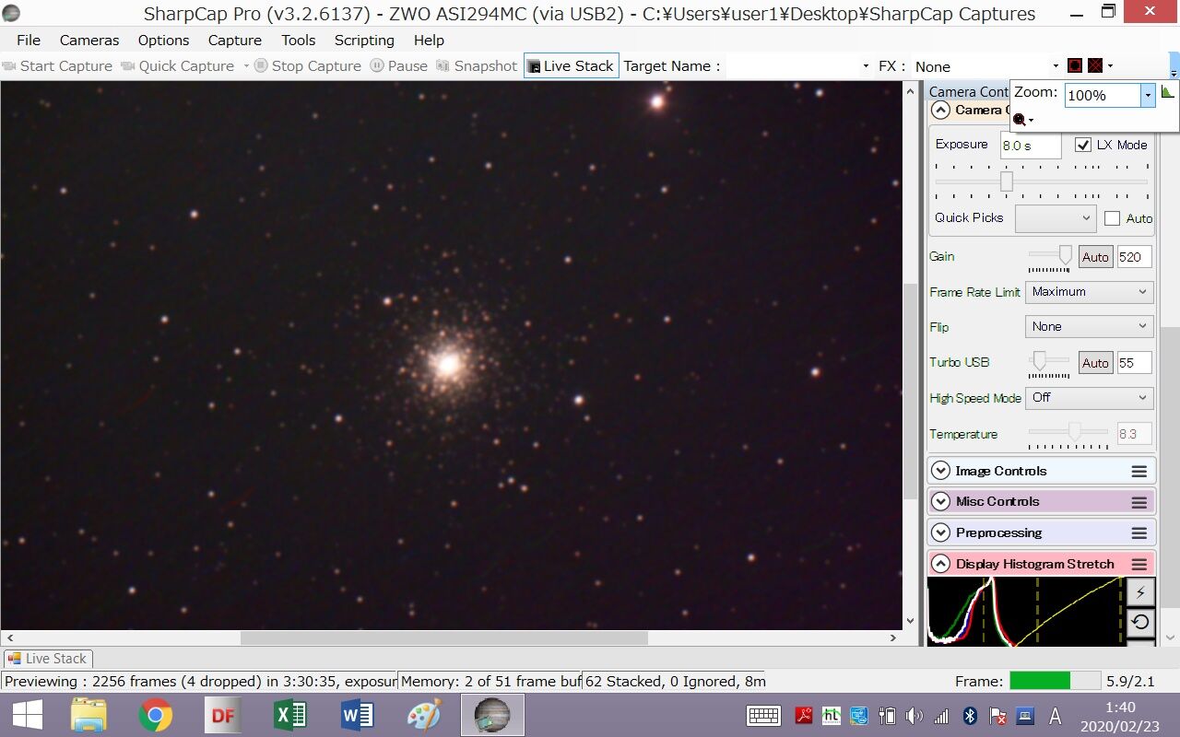Image resolution: width=1180 pixels, height=737 pixels.
Task: Open the Tools menu
Action: [x=299, y=40]
